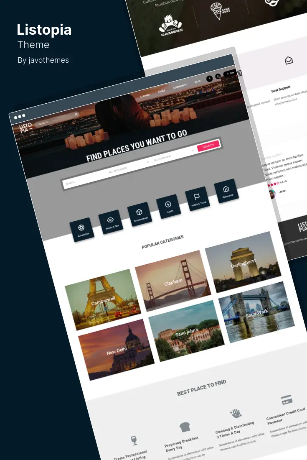This screenshot has width=307, height=460.
Task: Click the wine glass icon above Create Professional Listing
Action: (134, 440)
